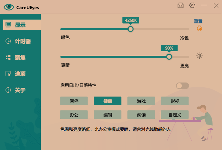Viewport: 222px width, 150px height.
Task: Click the brightness slider handle at 90%
Action: pos(169,57)
